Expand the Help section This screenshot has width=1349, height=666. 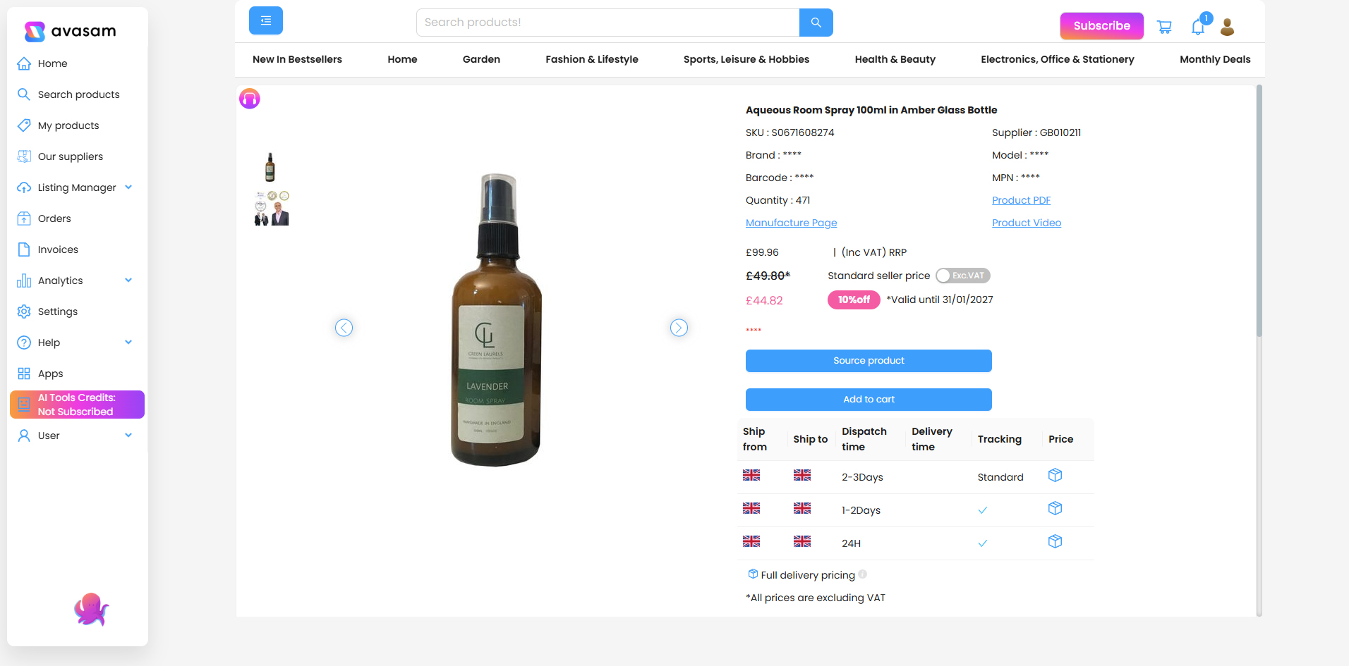(128, 342)
